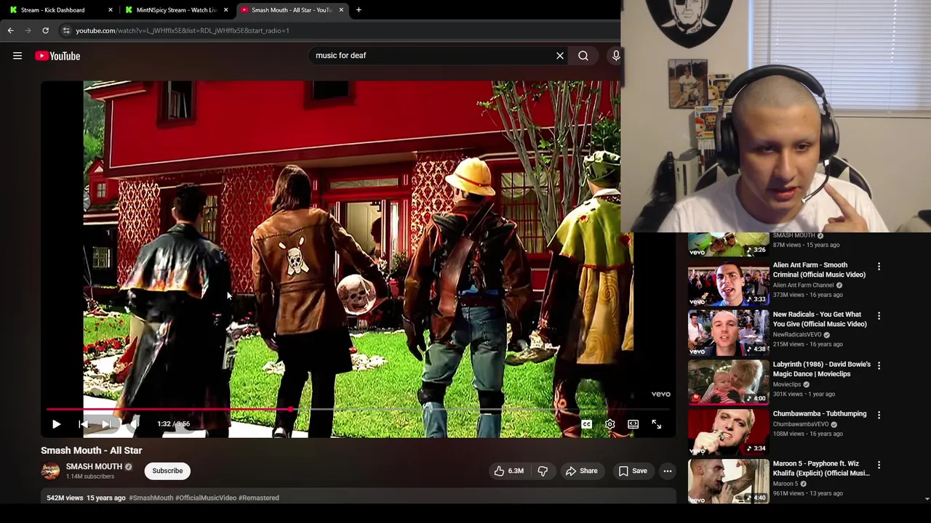Close the Smash Mouth YouTube tab
The height and width of the screenshot is (523, 931).
tap(341, 10)
